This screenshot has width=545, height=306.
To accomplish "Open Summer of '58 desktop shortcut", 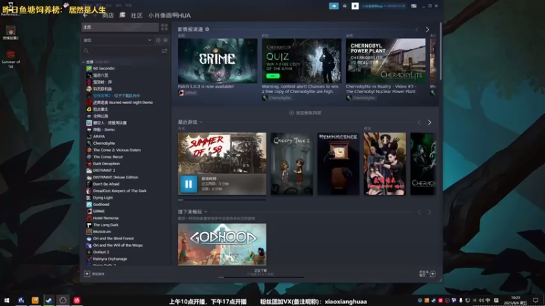I will pos(11,58).
